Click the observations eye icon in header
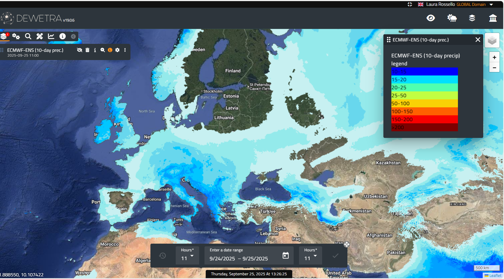 tap(431, 18)
